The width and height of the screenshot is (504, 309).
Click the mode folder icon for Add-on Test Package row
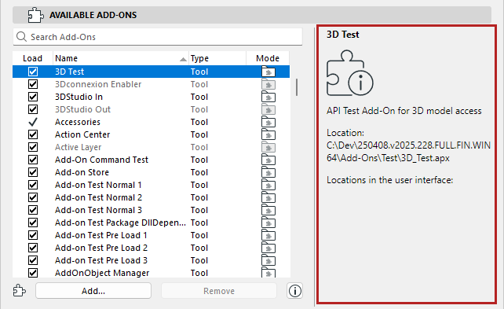tap(268, 223)
